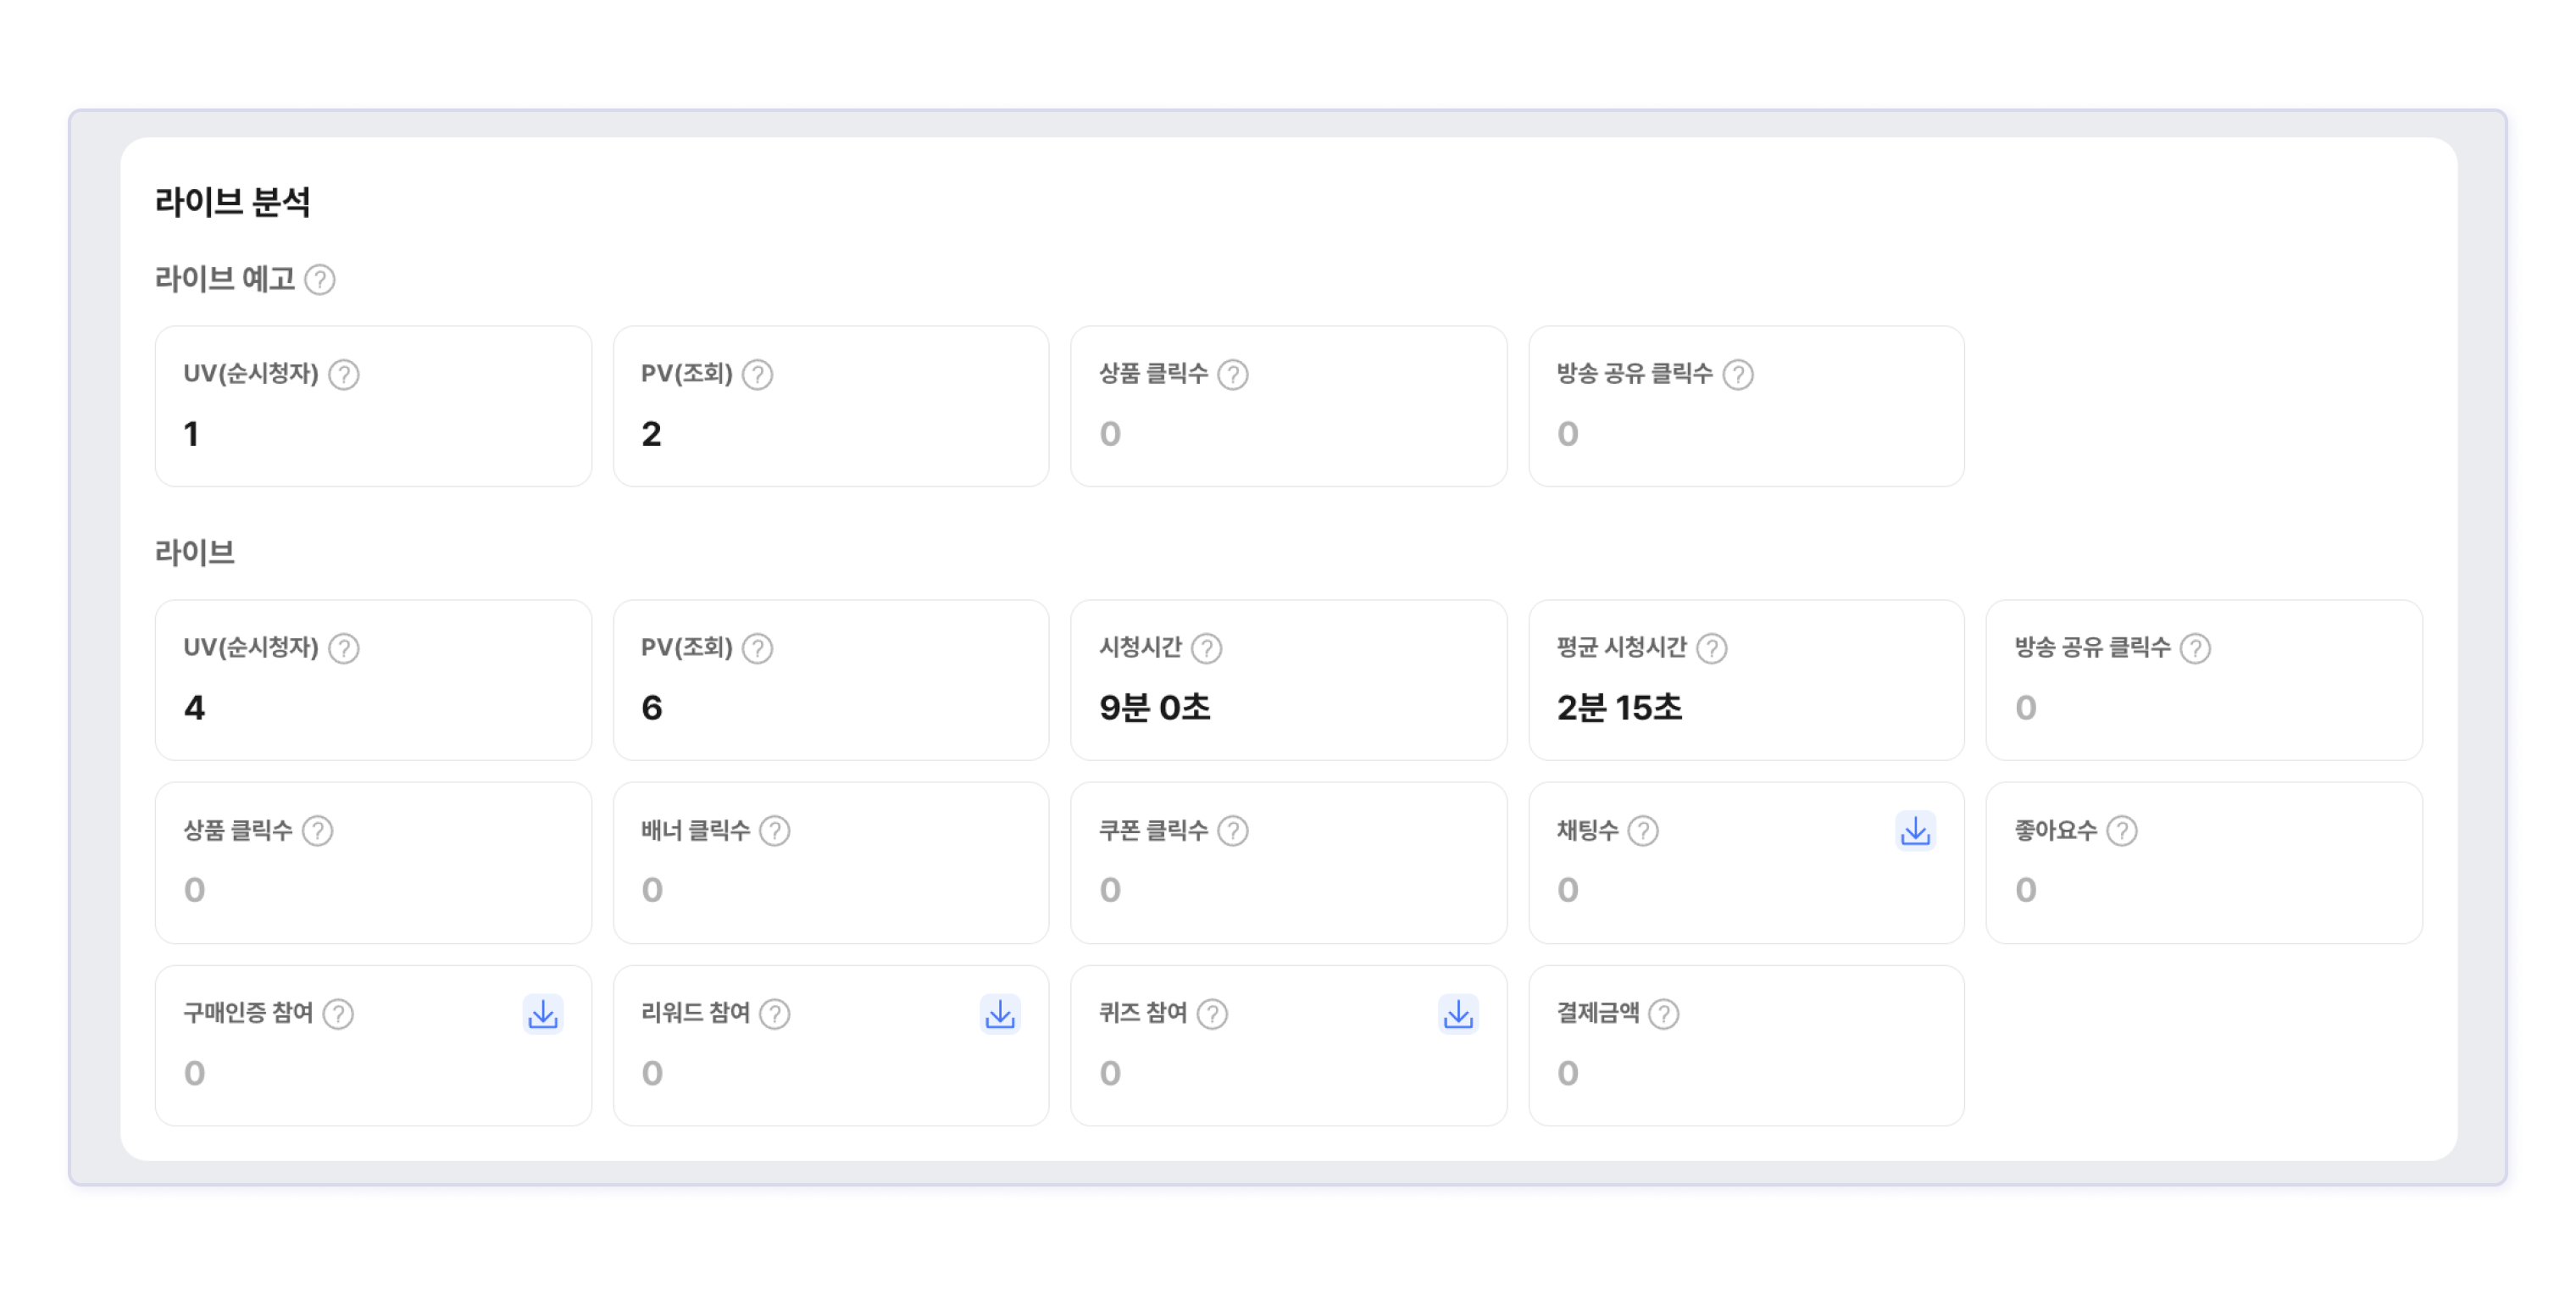The height and width of the screenshot is (1295, 2576).
Task: Open help for 결제금액
Action: (x=1663, y=1014)
